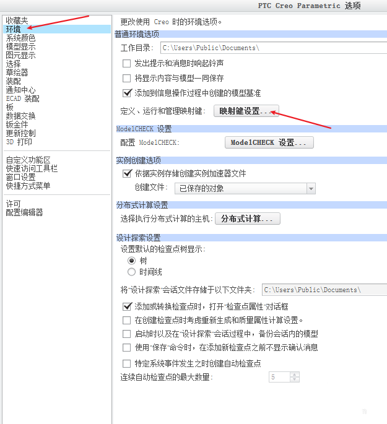The width and height of the screenshot is (387, 424).
Task: Open 快捷方式菜单 settings
Action: (28, 186)
